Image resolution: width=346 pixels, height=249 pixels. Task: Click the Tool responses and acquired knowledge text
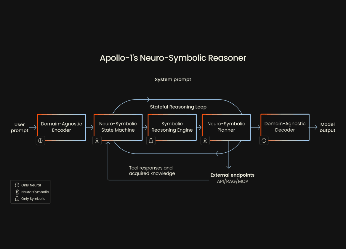pyautogui.click(x=152, y=171)
